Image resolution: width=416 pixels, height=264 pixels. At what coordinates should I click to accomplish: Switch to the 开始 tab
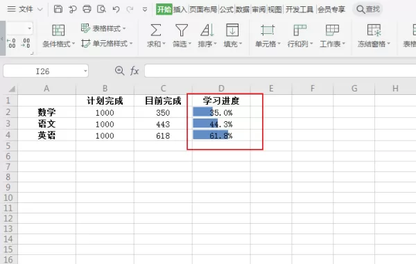(164, 10)
